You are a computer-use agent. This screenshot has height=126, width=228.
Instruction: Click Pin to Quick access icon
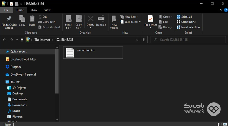pyautogui.click(x=9, y=19)
